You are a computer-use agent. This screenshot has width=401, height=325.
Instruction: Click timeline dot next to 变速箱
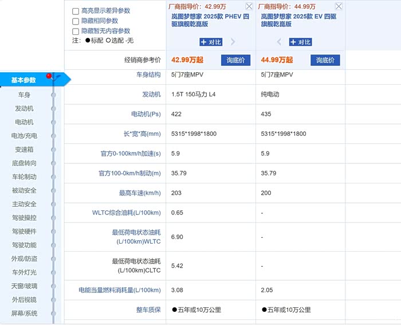pyautogui.click(x=53, y=150)
